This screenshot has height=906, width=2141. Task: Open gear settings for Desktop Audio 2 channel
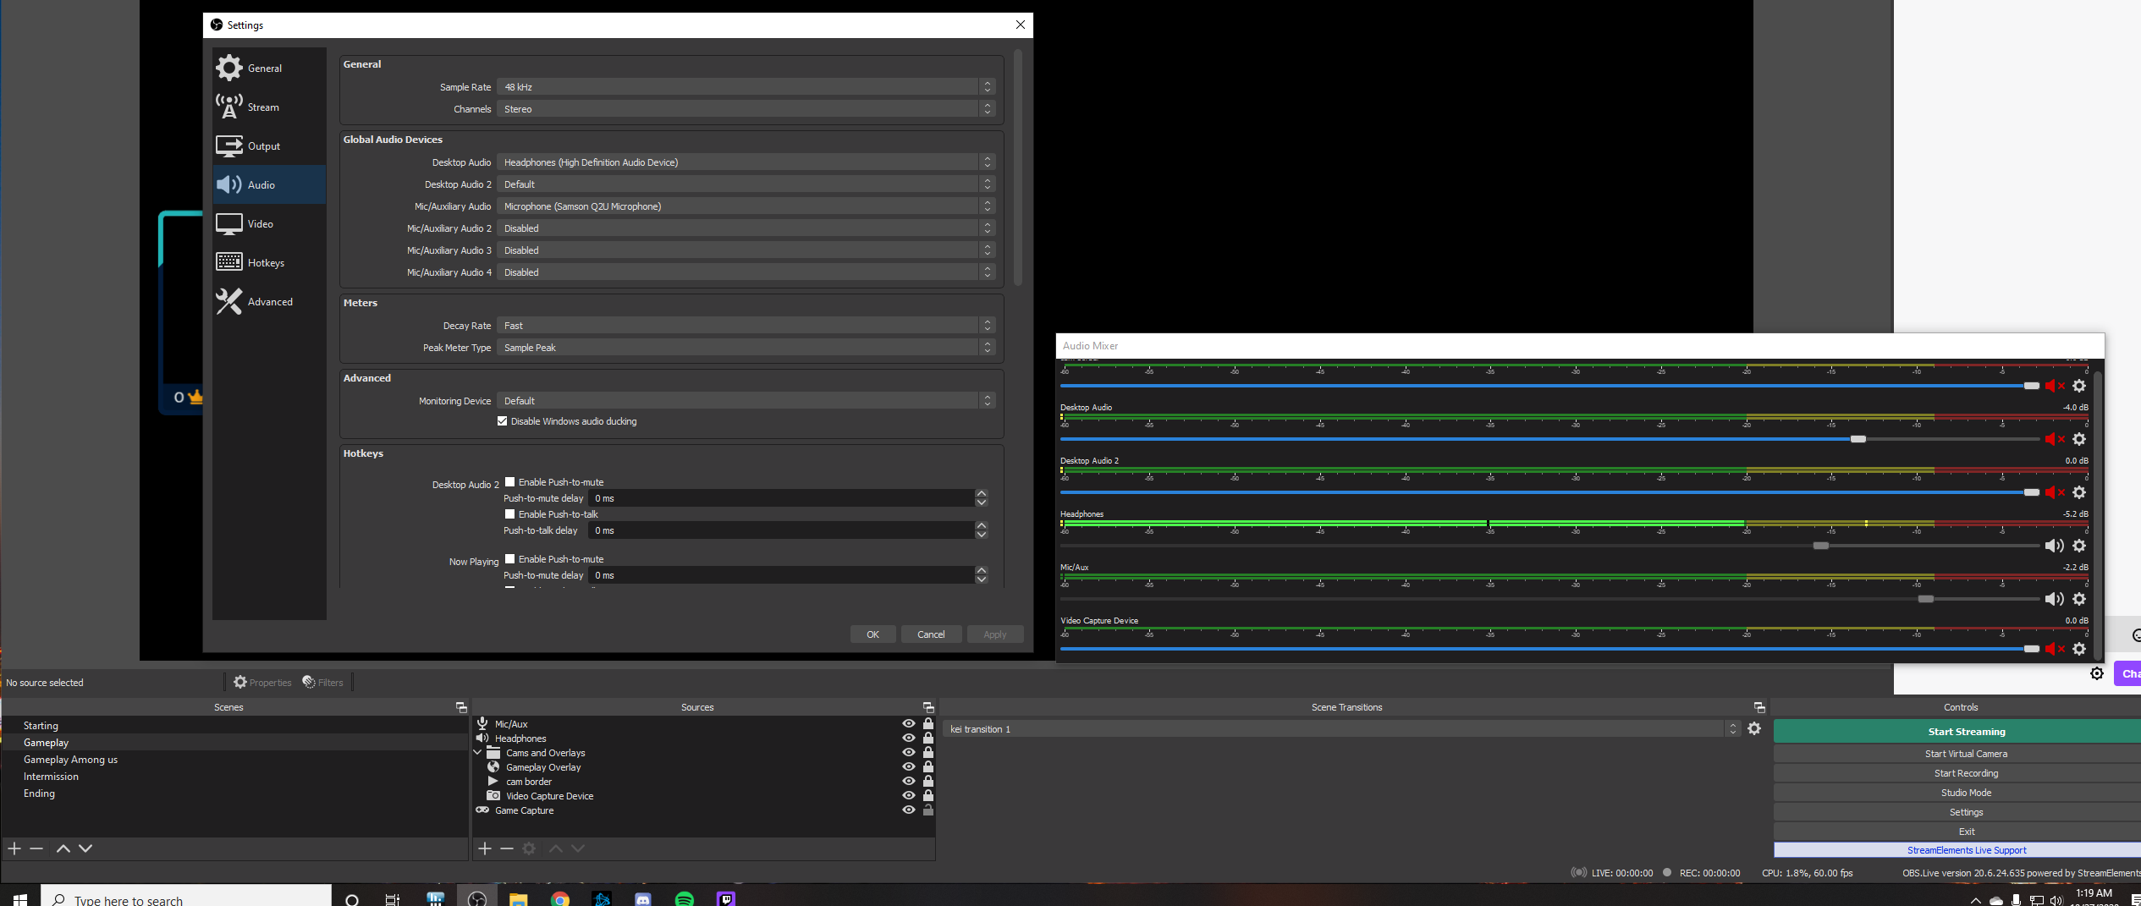point(2079,492)
